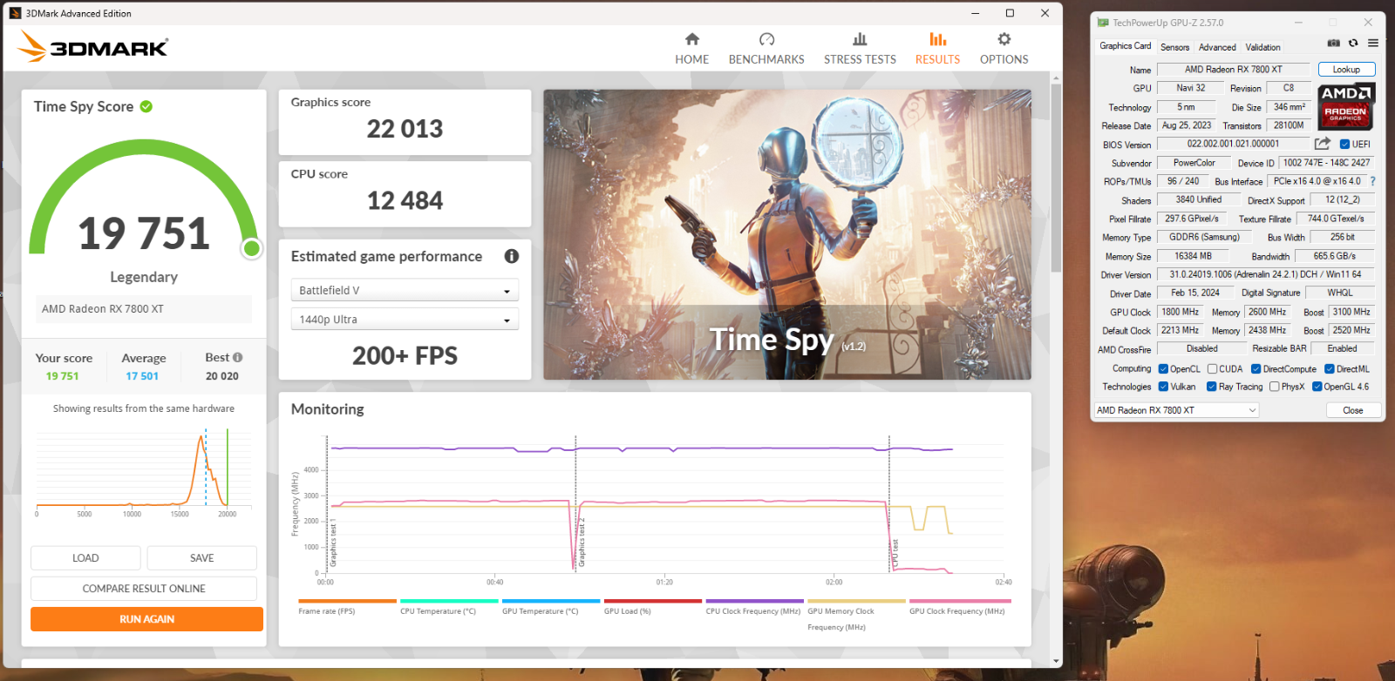This screenshot has height=681, width=1395.
Task: Click the Graphics score value 22 013
Action: [405, 129]
